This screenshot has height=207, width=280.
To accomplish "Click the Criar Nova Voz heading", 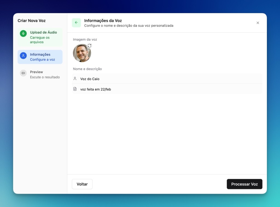I will (31, 21).
